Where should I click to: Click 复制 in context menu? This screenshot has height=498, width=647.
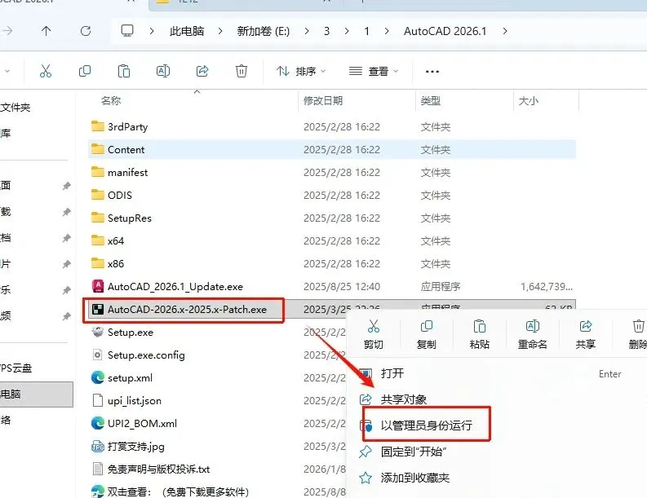pos(426,334)
